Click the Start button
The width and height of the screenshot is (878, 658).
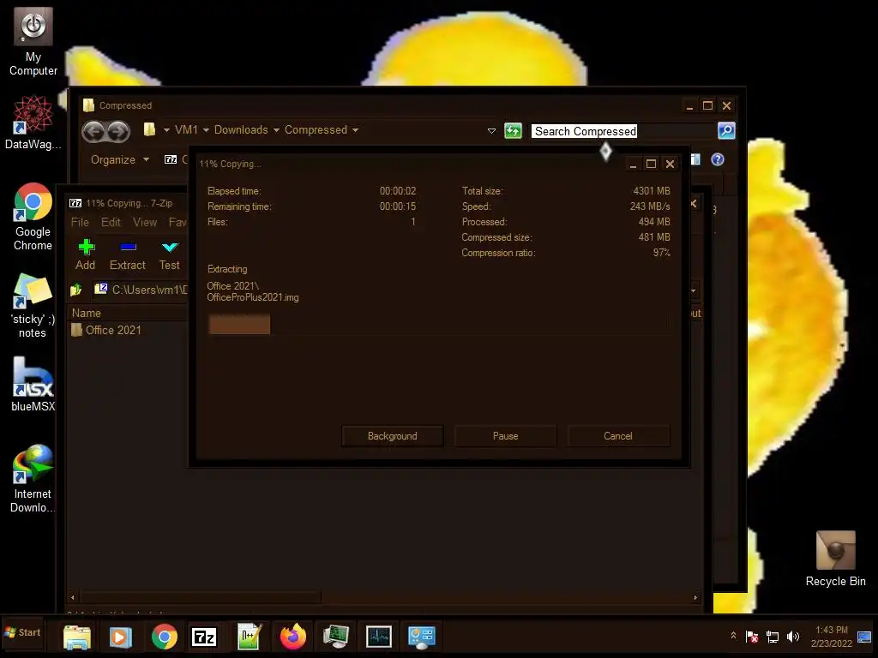click(22, 632)
